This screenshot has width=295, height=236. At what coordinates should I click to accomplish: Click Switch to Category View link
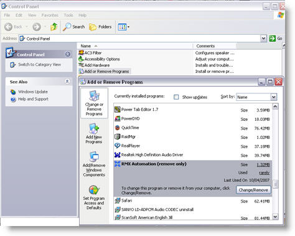(39, 65)
